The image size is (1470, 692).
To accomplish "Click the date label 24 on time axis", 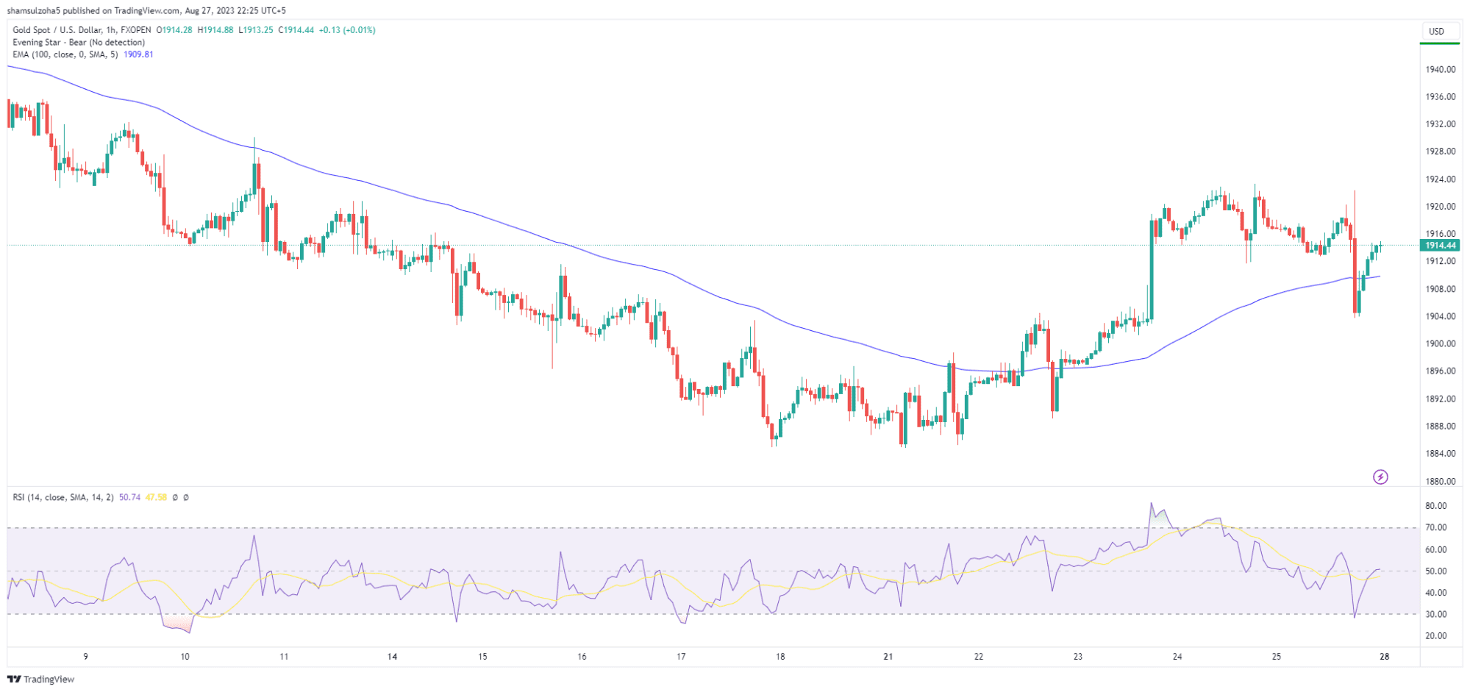I will pyautogui.click(x=1177, y=657).
